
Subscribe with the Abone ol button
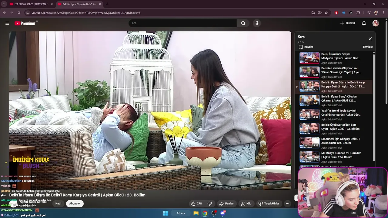tap(75, 203)
